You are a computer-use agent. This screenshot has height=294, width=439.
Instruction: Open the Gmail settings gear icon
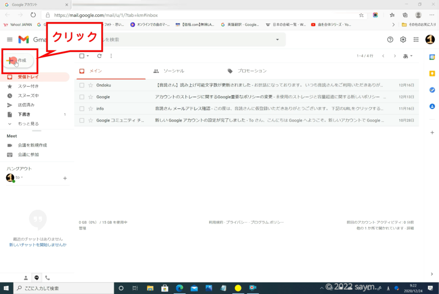pyautogui.click(x=403, y=39)
